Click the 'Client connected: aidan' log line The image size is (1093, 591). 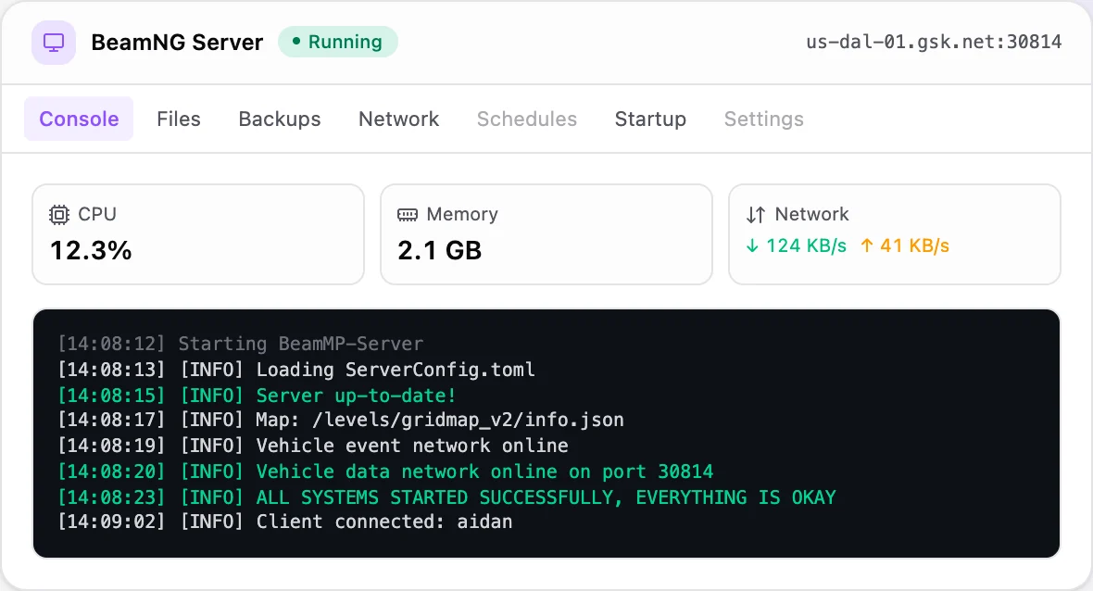pos(285,522)
